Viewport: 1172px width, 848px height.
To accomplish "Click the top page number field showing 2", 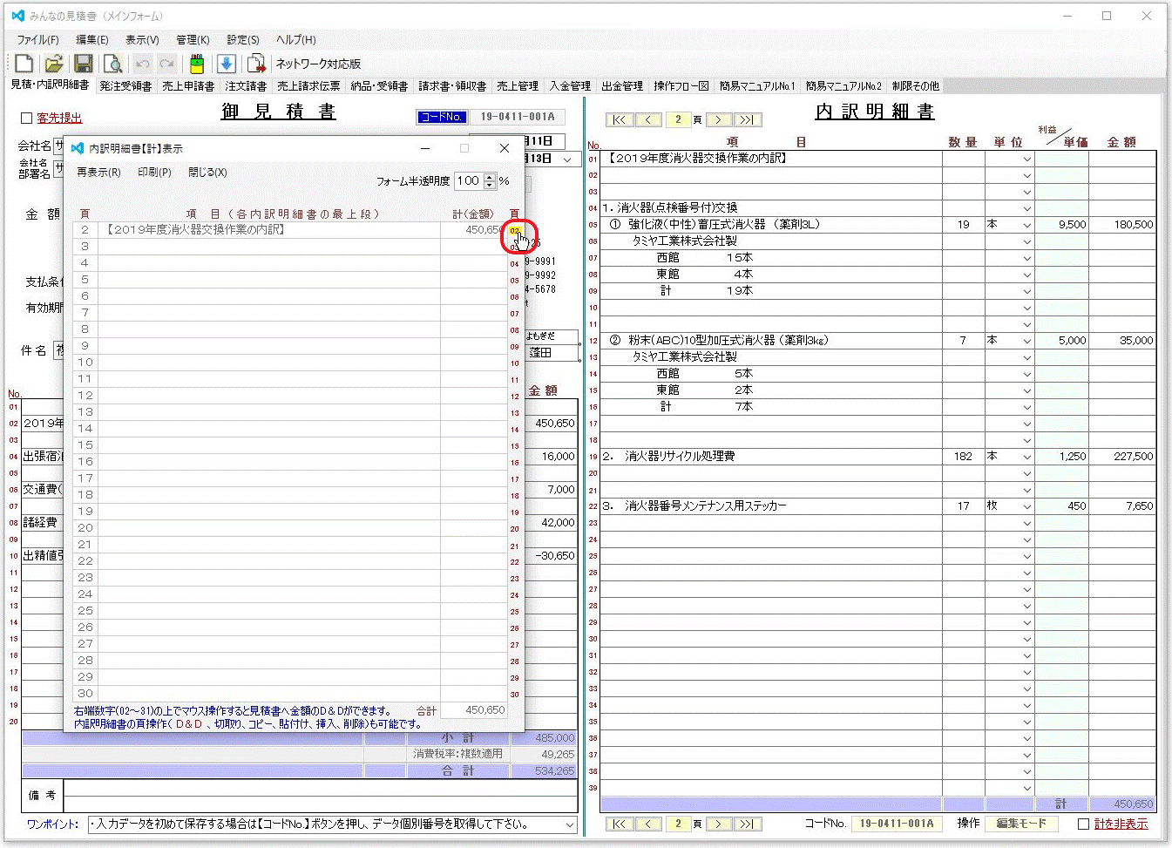I will point(678,119).
